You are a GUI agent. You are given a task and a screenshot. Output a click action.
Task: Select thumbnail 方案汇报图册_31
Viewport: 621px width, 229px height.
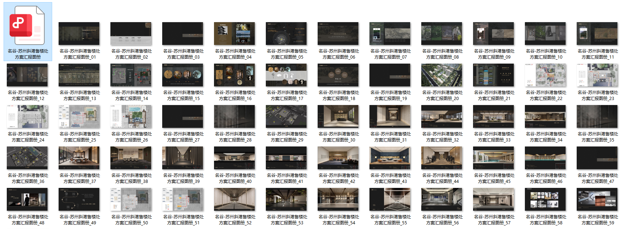[x=390, y=116]
